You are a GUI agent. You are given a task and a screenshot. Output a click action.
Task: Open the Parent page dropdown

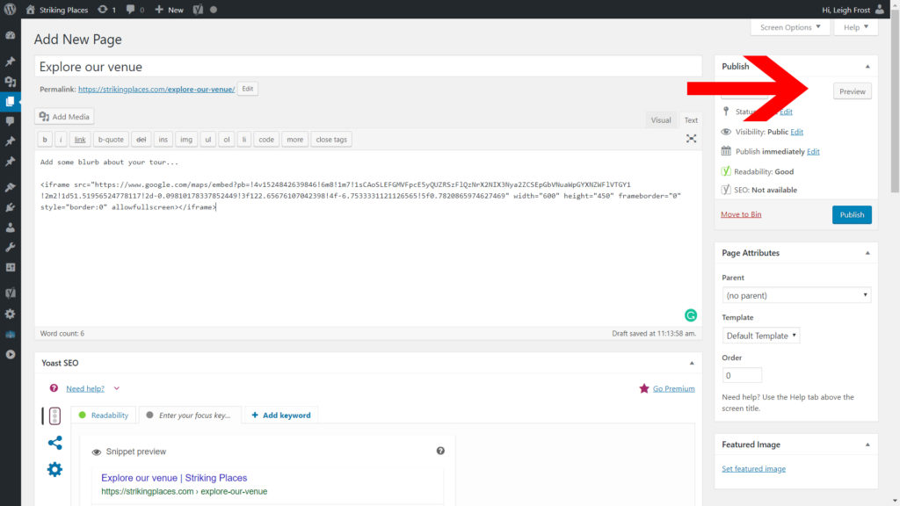pyautogui.click(x=796, y=295)
